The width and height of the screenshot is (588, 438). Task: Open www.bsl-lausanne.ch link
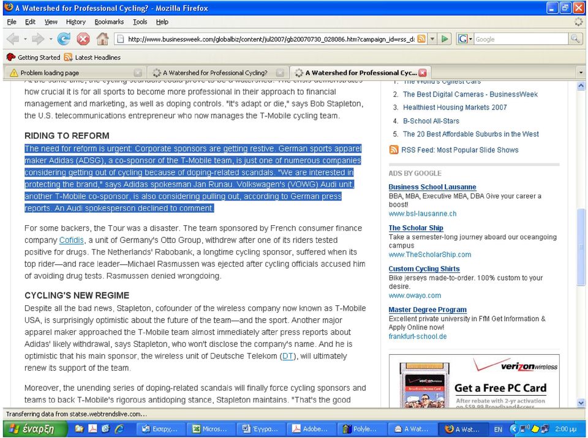point(423,214)
